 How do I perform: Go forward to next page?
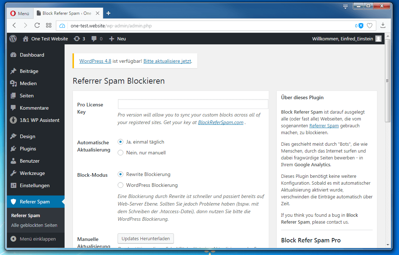click(26, 26)
